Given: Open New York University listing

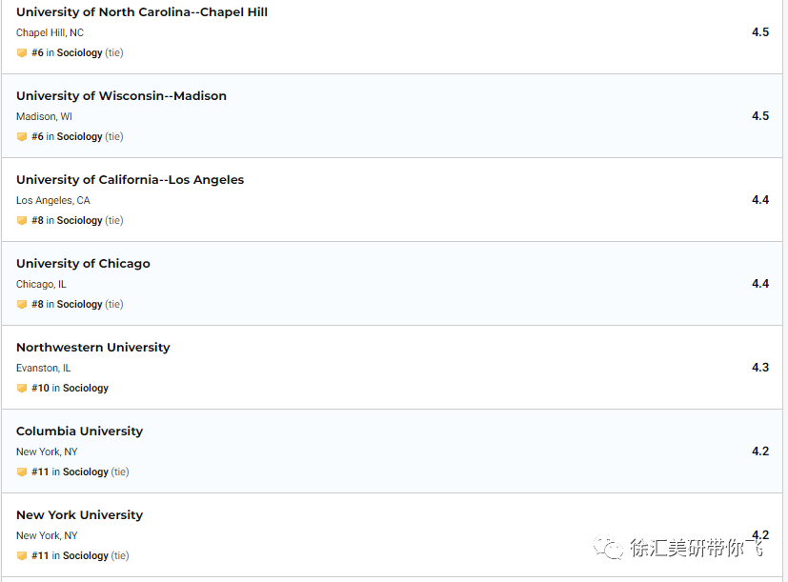Looking at the screenshot, I should 79,515.
